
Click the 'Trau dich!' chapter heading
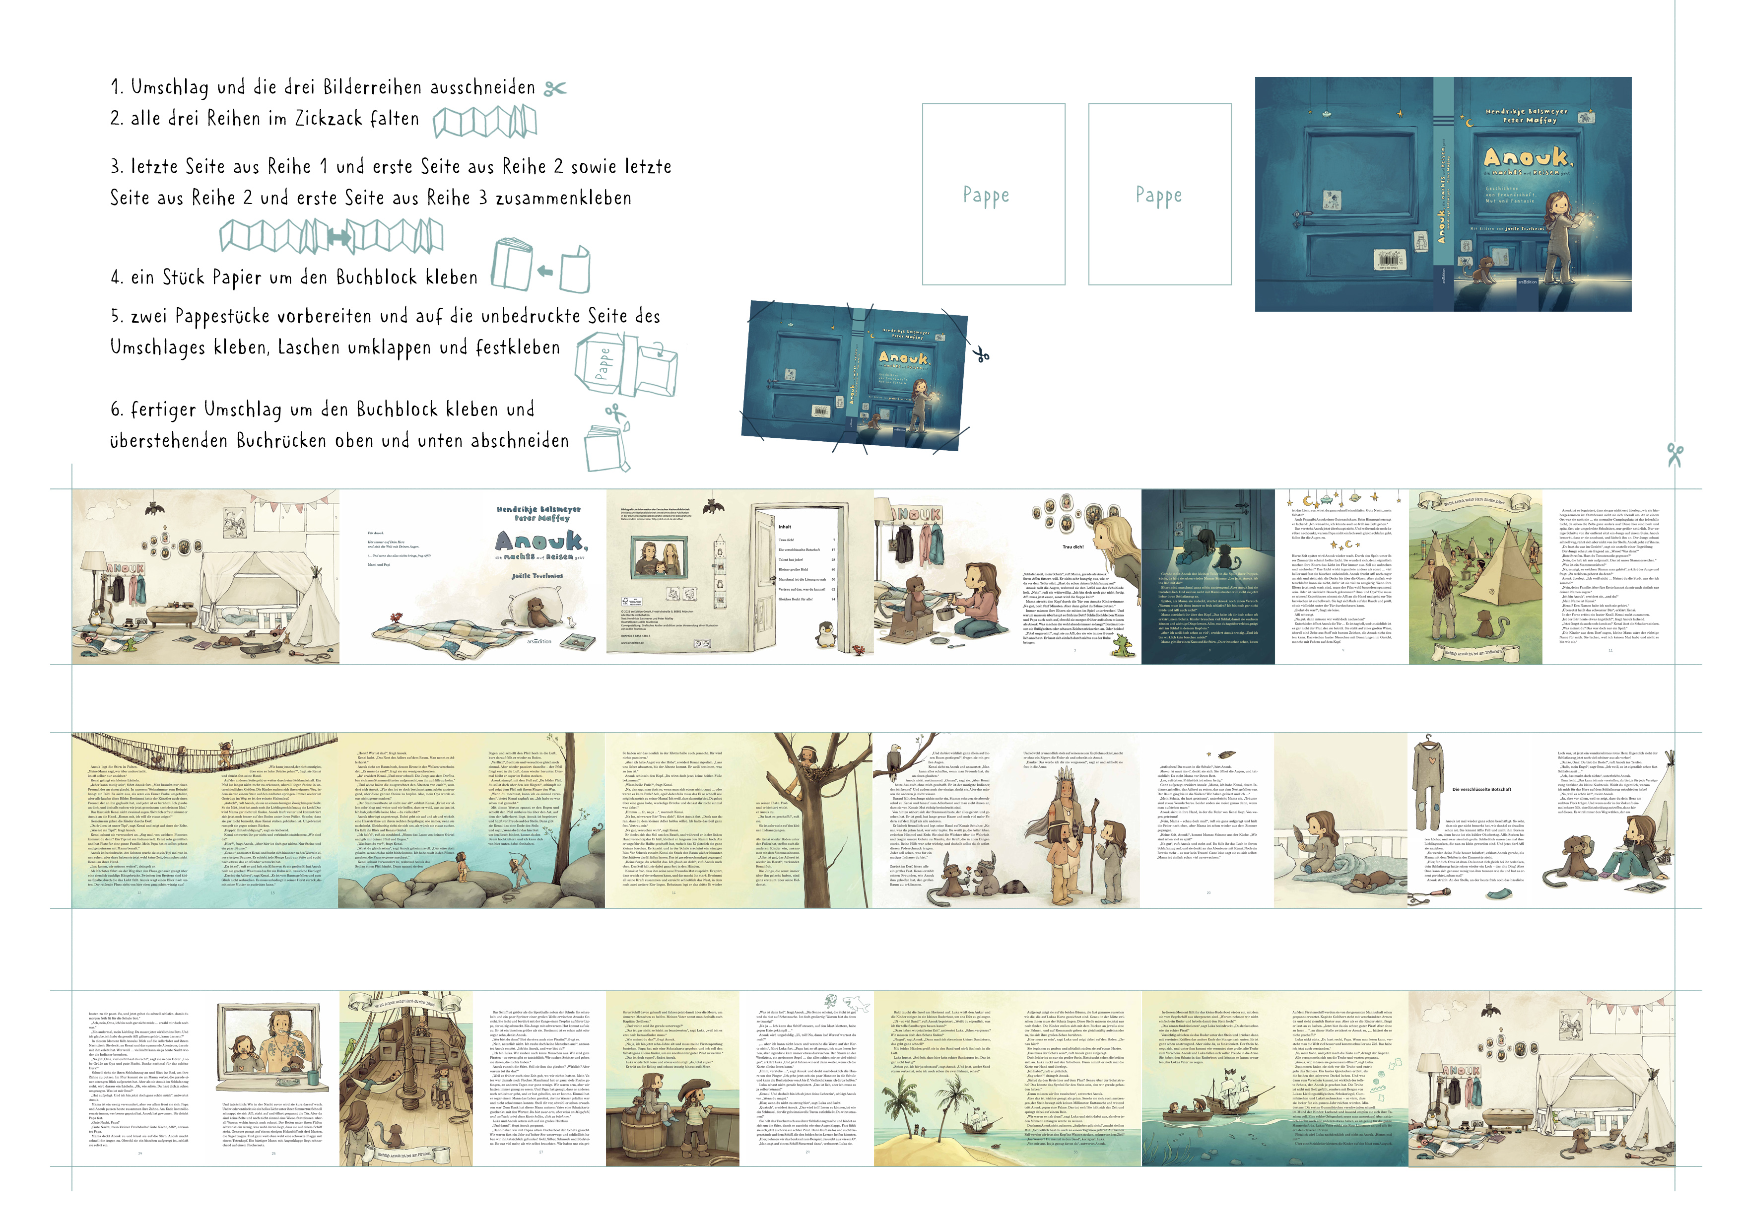pos(1073,547)
